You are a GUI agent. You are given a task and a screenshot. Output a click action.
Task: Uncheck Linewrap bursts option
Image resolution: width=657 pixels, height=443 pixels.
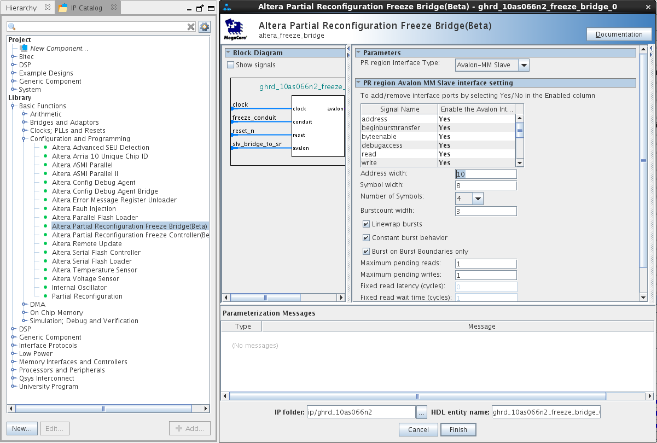[366, 224]
